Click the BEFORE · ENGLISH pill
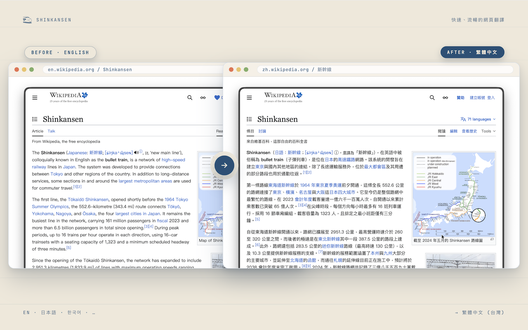Viewport: 528px width, 330px height. (x=60, y=52)
